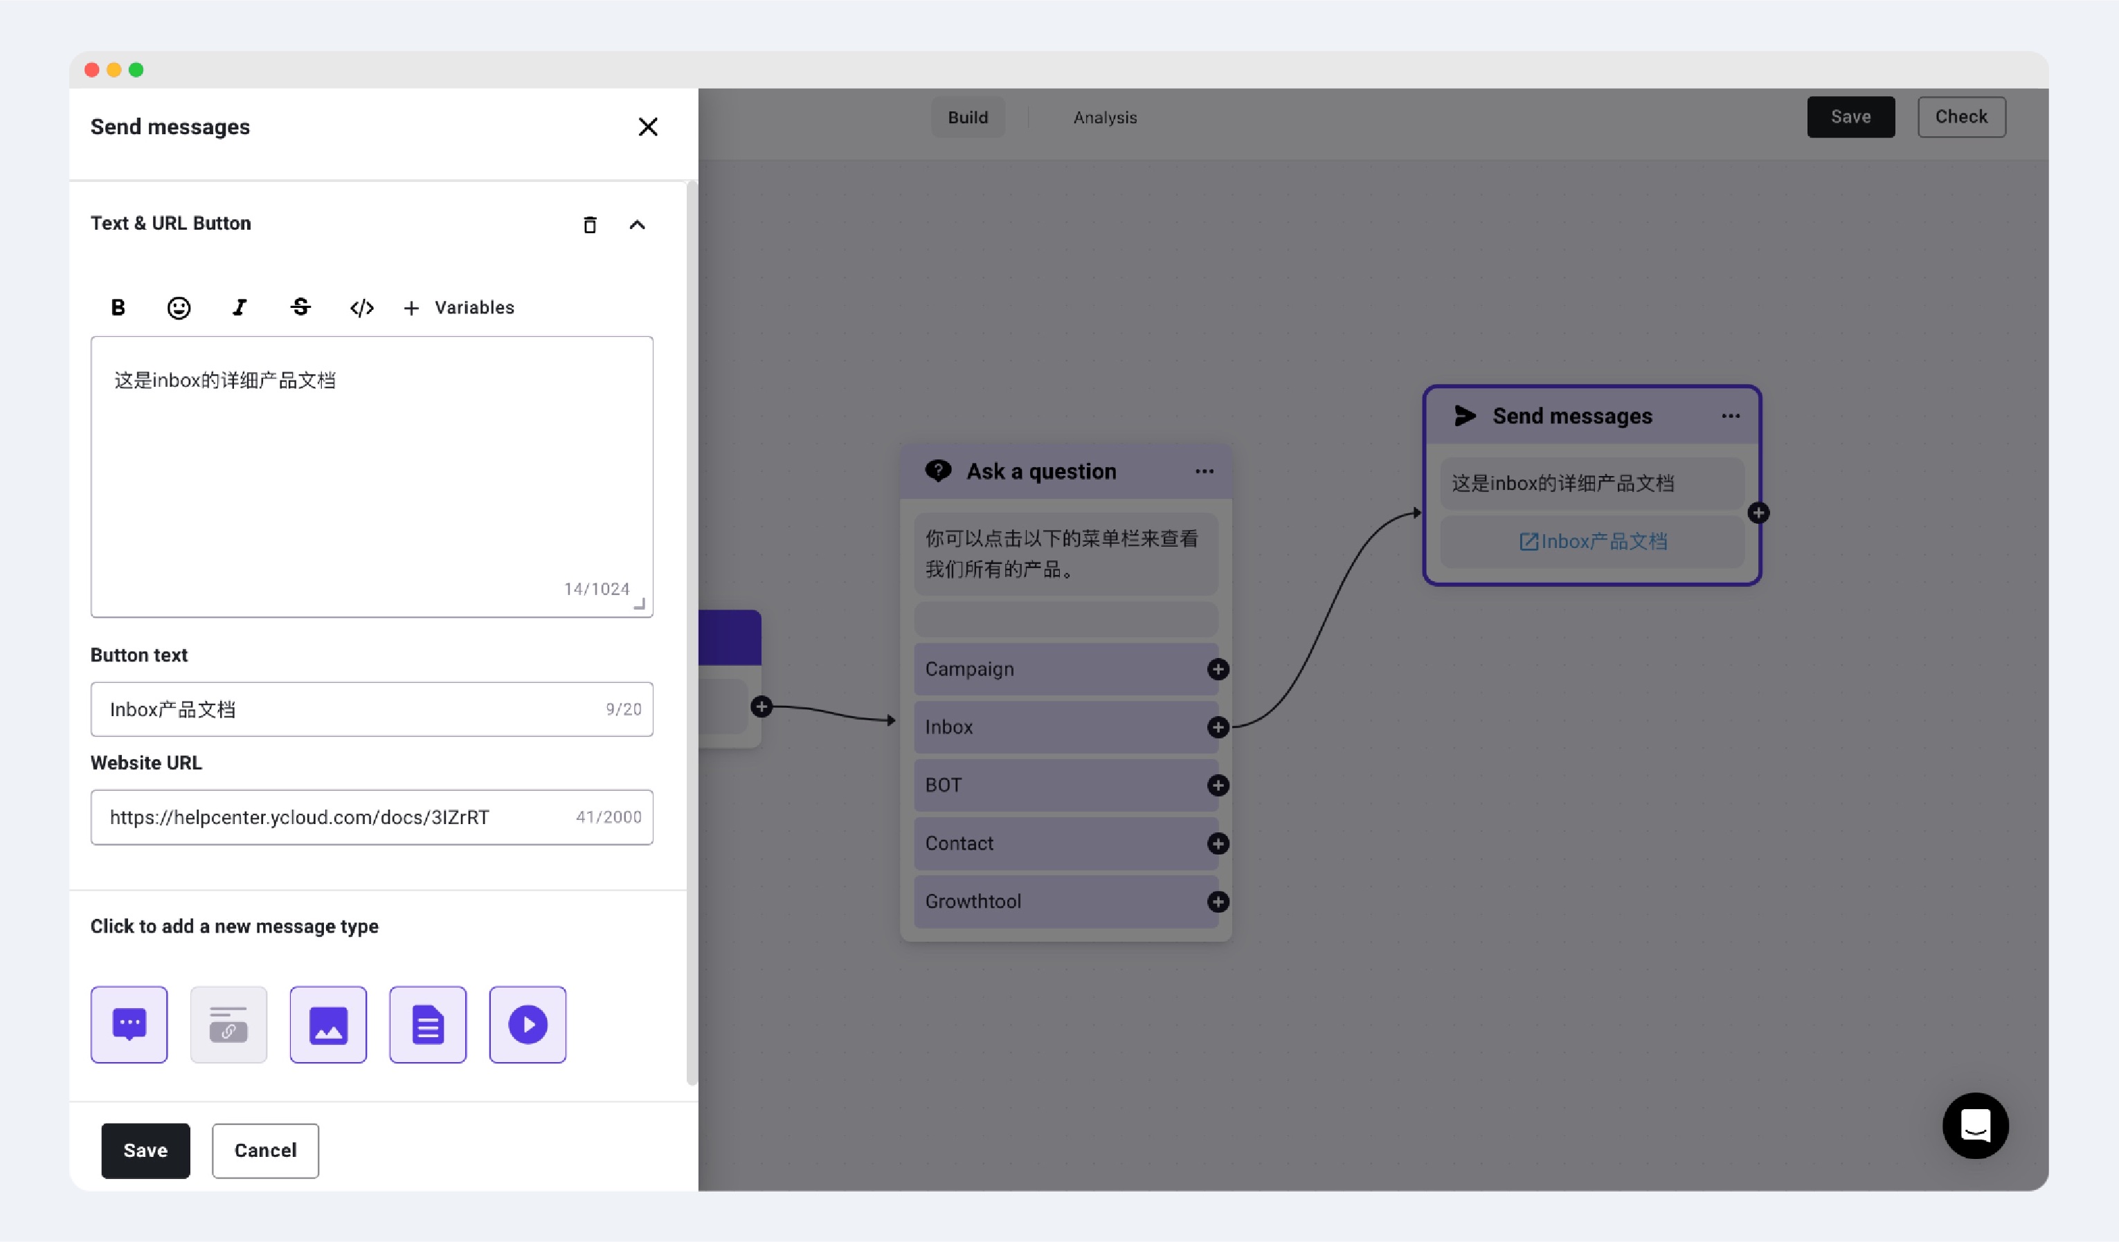2119x1242 pixels.
Task: Add a video message type
Action: 528,1024
